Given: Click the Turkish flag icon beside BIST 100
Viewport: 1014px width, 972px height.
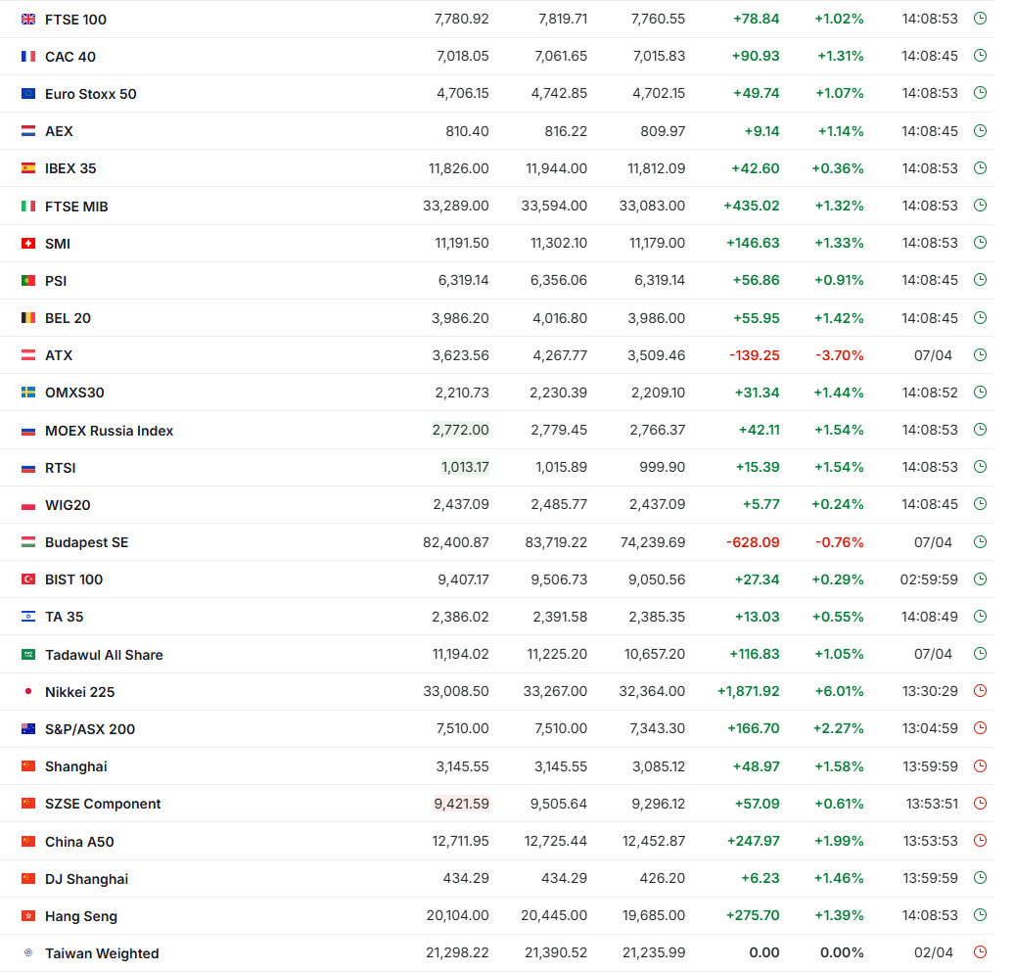Looking at the screenshot, I should click(x=28, y=579).
